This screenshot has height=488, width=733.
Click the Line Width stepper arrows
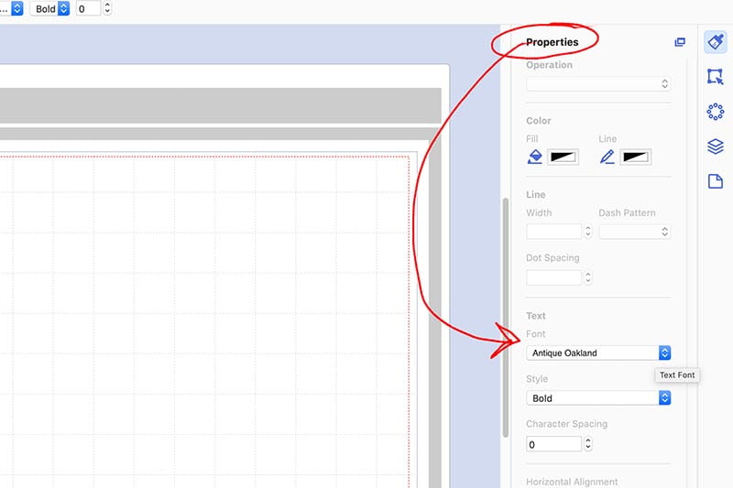(587, 232)
